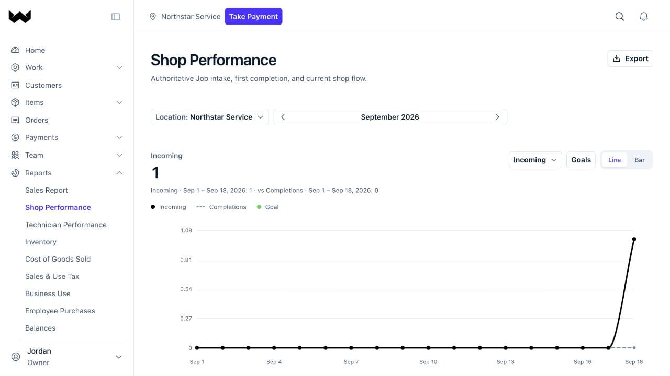Click the Sep 10 x-axis label
The height and width of the screenshot is (376, 670).
click(428, 362)
